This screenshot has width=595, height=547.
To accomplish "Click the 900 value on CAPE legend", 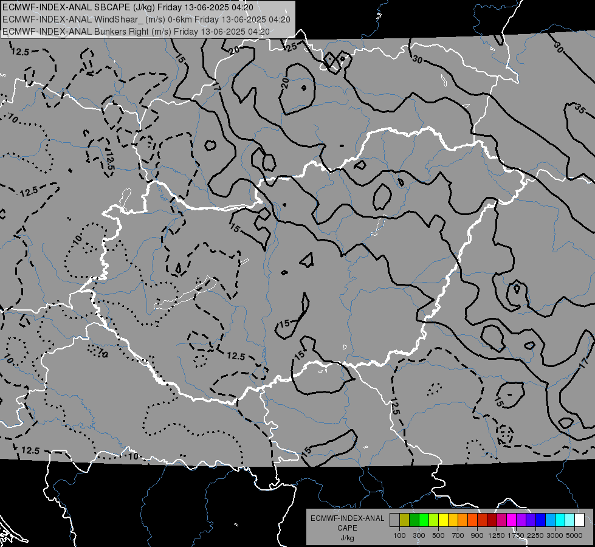I will coord(477,535).
